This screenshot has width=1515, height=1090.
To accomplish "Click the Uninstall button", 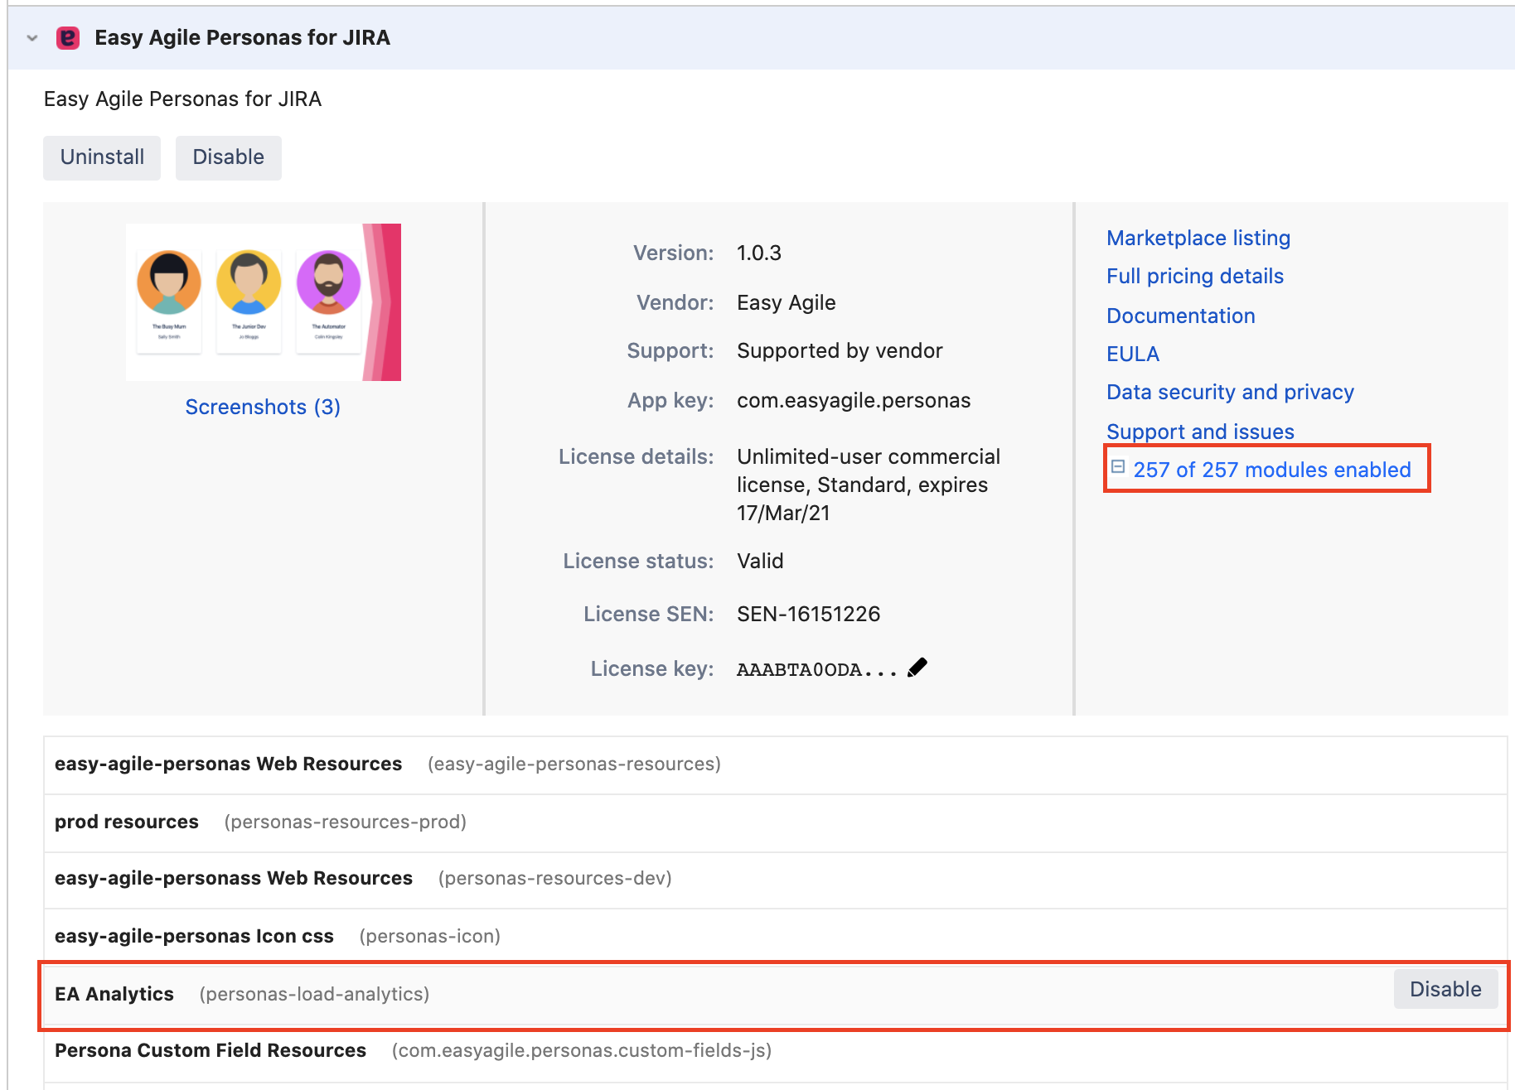I will tap(102, 157).
